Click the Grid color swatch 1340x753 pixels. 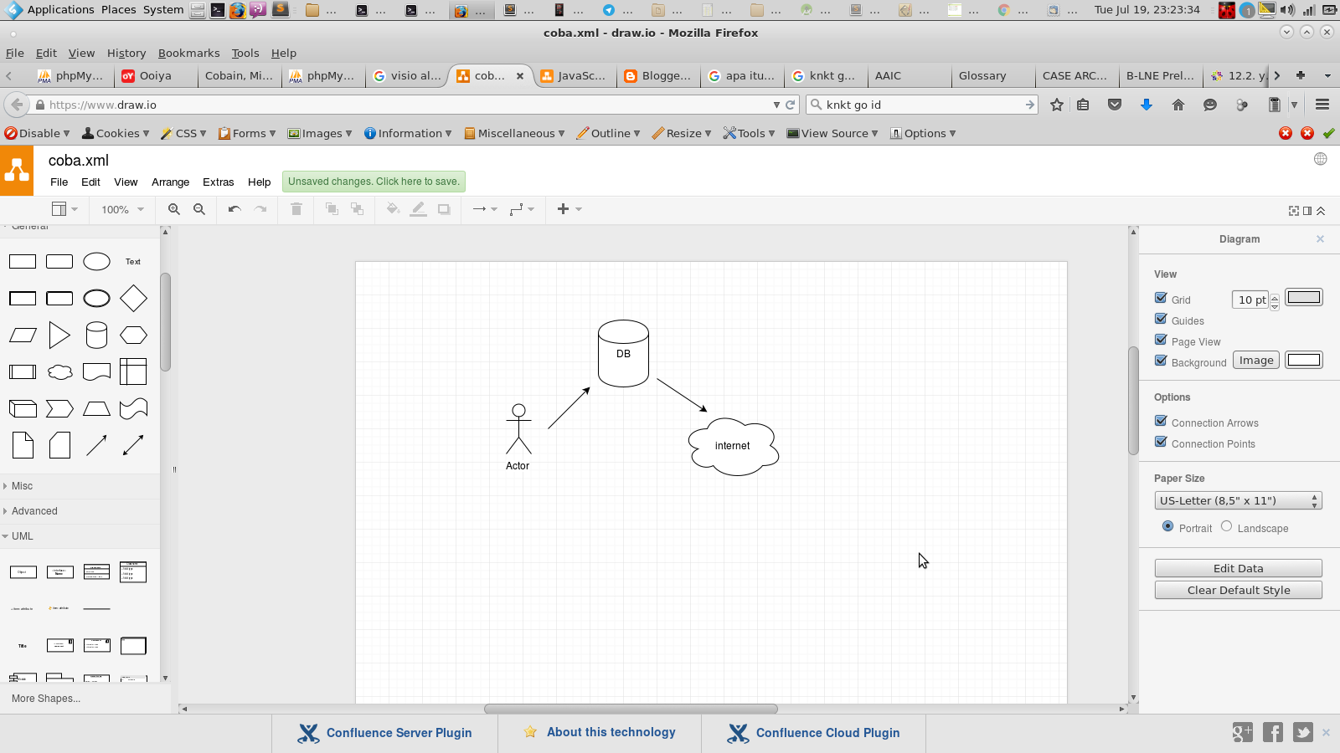pos(1303,296)
